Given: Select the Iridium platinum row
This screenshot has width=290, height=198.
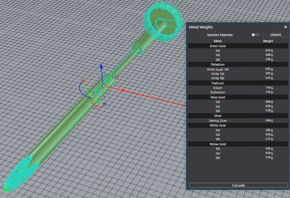Looking at the screenshot, I should coord(218,88).
